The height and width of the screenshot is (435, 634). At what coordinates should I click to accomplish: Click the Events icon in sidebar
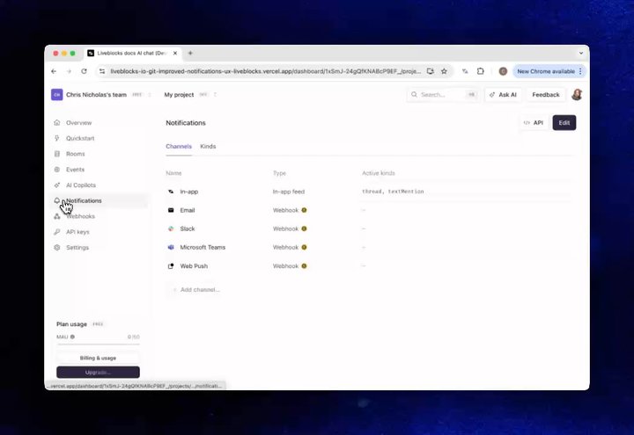[x=57, y=170]
